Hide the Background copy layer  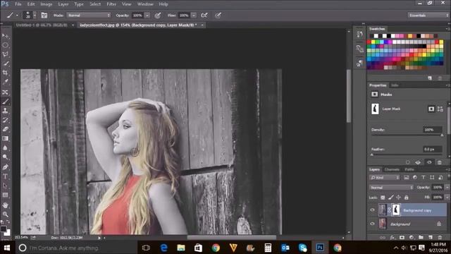coord(372,210)
